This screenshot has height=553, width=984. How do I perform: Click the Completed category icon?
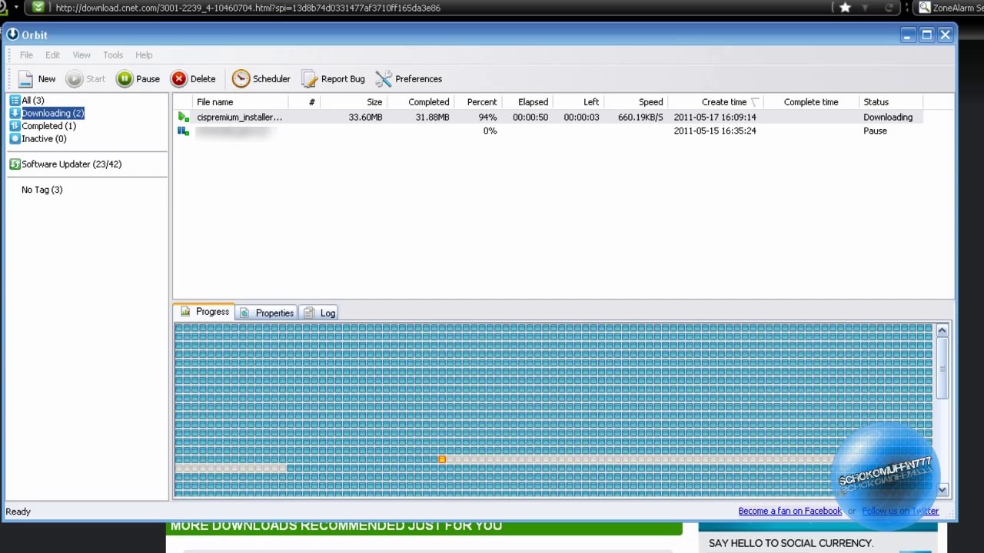[x=15, y=126]
